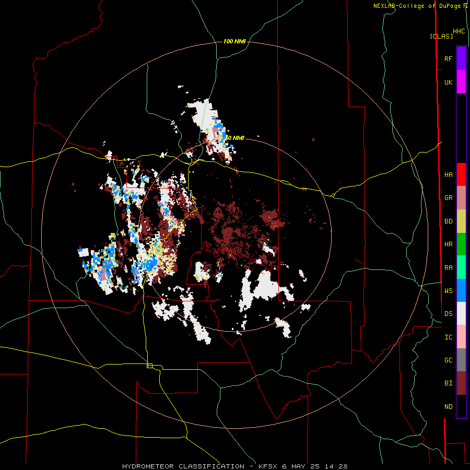Click the HR legend label
Screen dimensions: 470x470
(448, 244)
